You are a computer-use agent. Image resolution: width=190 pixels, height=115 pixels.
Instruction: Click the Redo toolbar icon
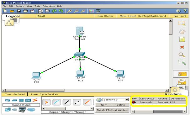coord(61,11)
